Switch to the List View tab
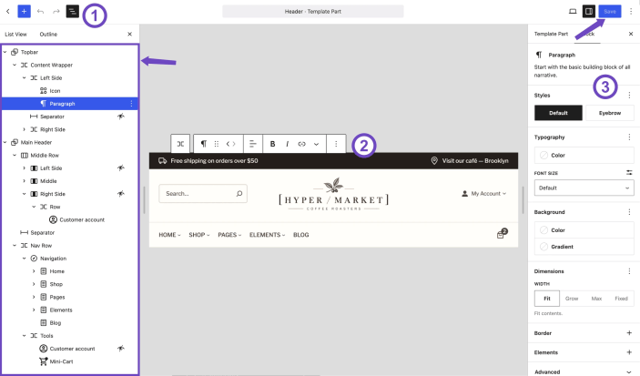This screenshot has height=376, width=640. (15, 35)
